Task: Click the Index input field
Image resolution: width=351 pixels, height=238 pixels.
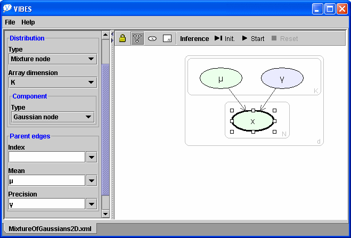Action: tap(47, 157)
